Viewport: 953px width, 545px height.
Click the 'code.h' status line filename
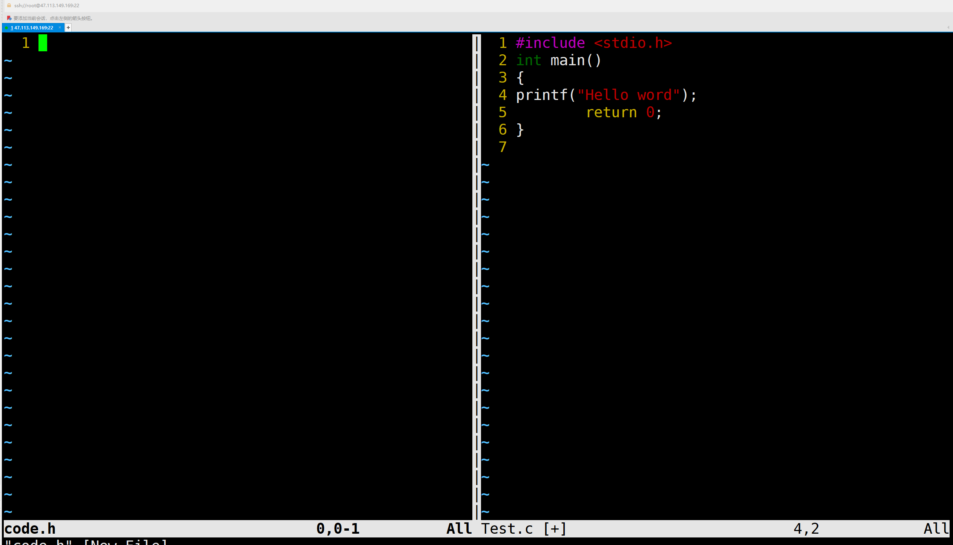click(x=30, y=529)
